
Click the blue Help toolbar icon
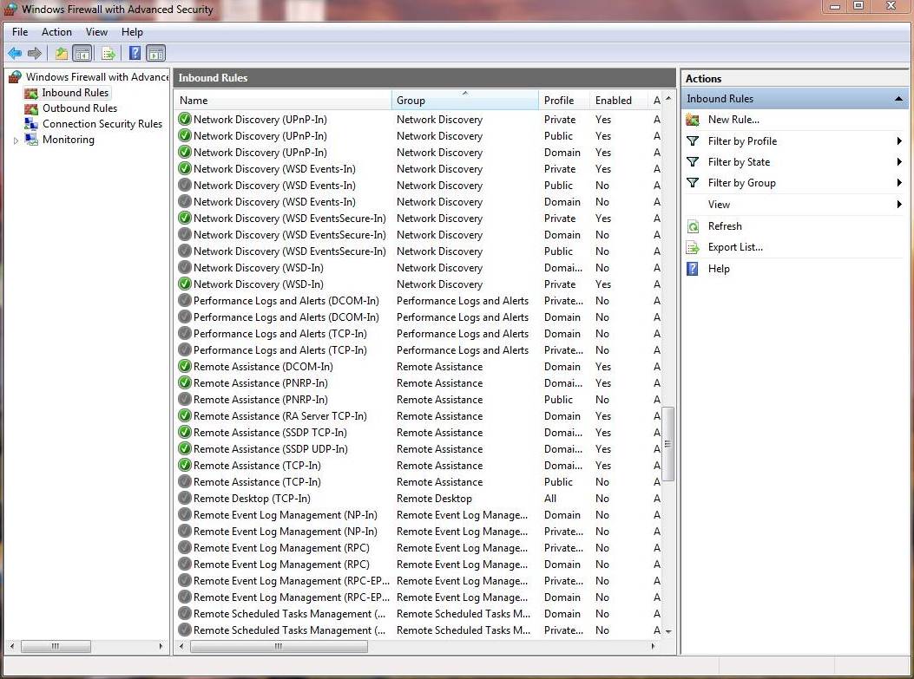135,54
